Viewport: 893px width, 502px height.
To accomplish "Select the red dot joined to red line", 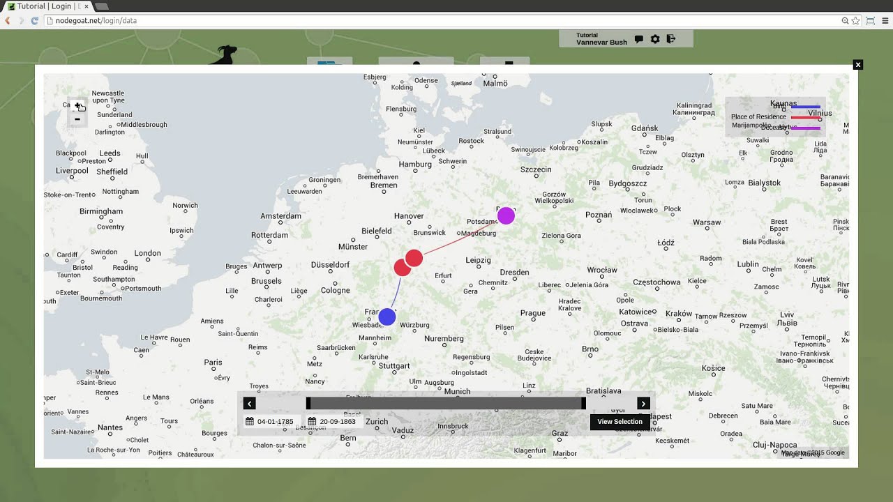I will click(414, 259).
